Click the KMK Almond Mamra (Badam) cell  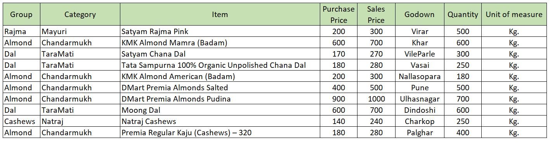[x=220, y=43]
